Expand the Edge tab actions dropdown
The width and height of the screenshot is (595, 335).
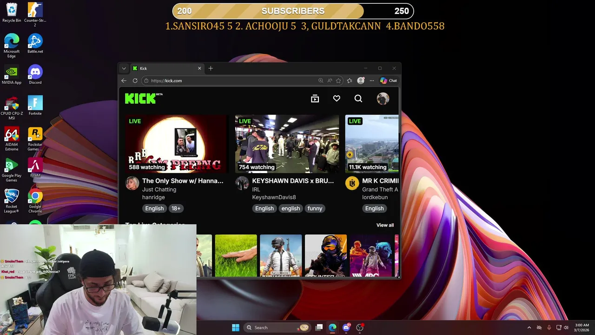tap(124, 68)
